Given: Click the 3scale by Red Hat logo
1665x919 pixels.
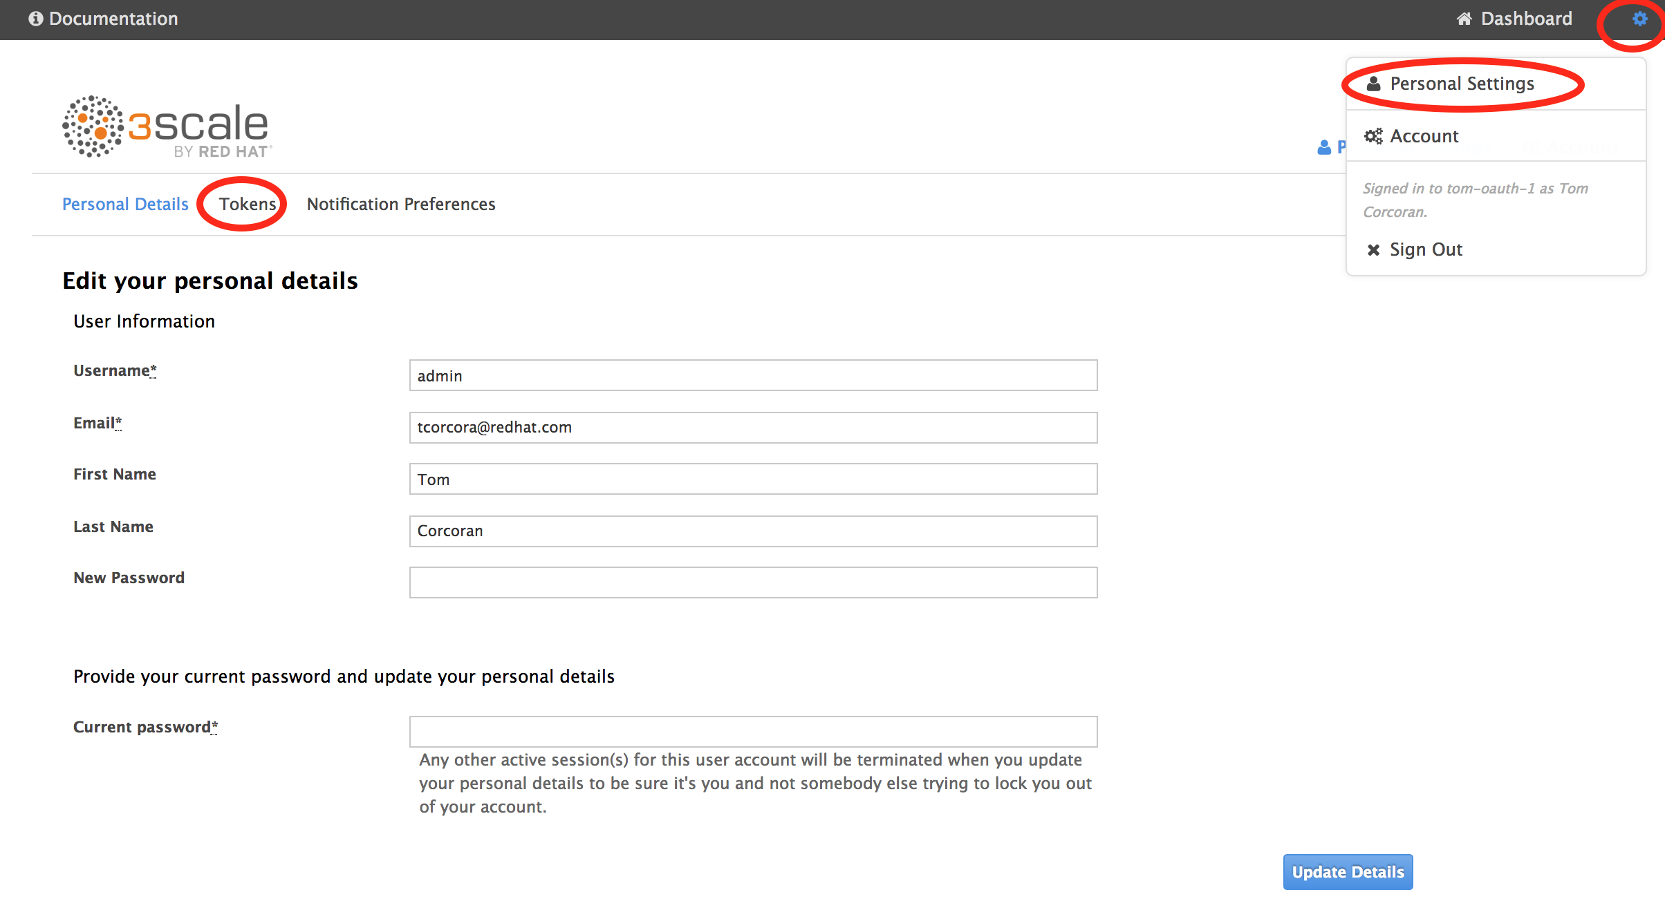Looking at the screenshot, I should point(167,127).
